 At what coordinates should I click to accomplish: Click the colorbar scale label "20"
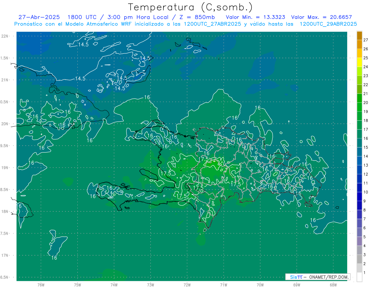366,103
